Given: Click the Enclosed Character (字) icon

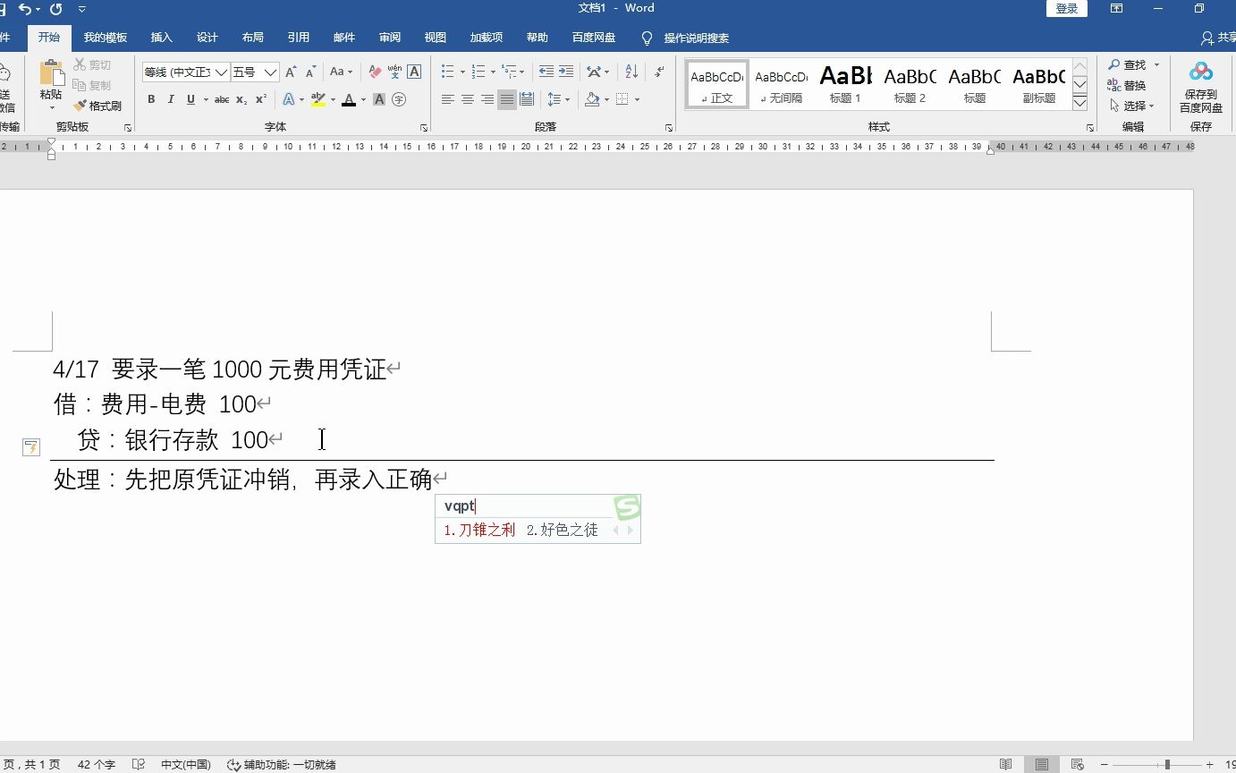Looking at the screenshot, I should pyautogui.click(x=399, y=99).
